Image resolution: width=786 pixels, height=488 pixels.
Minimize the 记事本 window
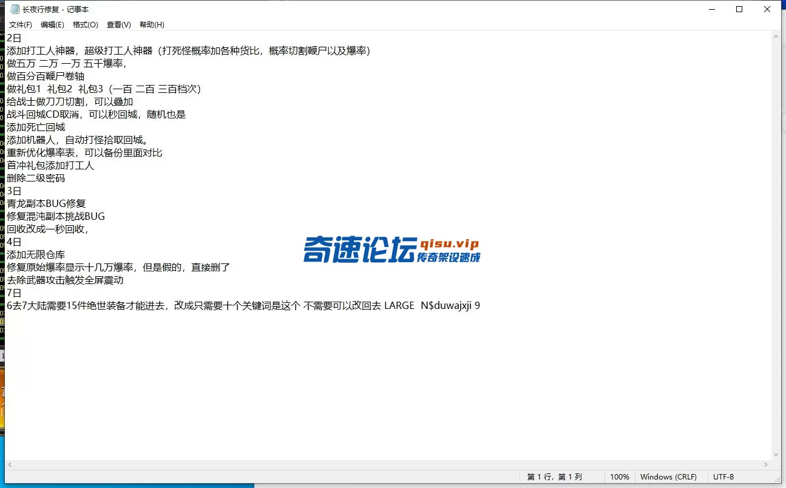(x=711, y=9)
